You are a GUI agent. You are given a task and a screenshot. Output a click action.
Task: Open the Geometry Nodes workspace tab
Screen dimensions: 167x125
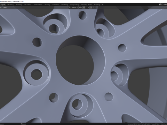[86, 5]
